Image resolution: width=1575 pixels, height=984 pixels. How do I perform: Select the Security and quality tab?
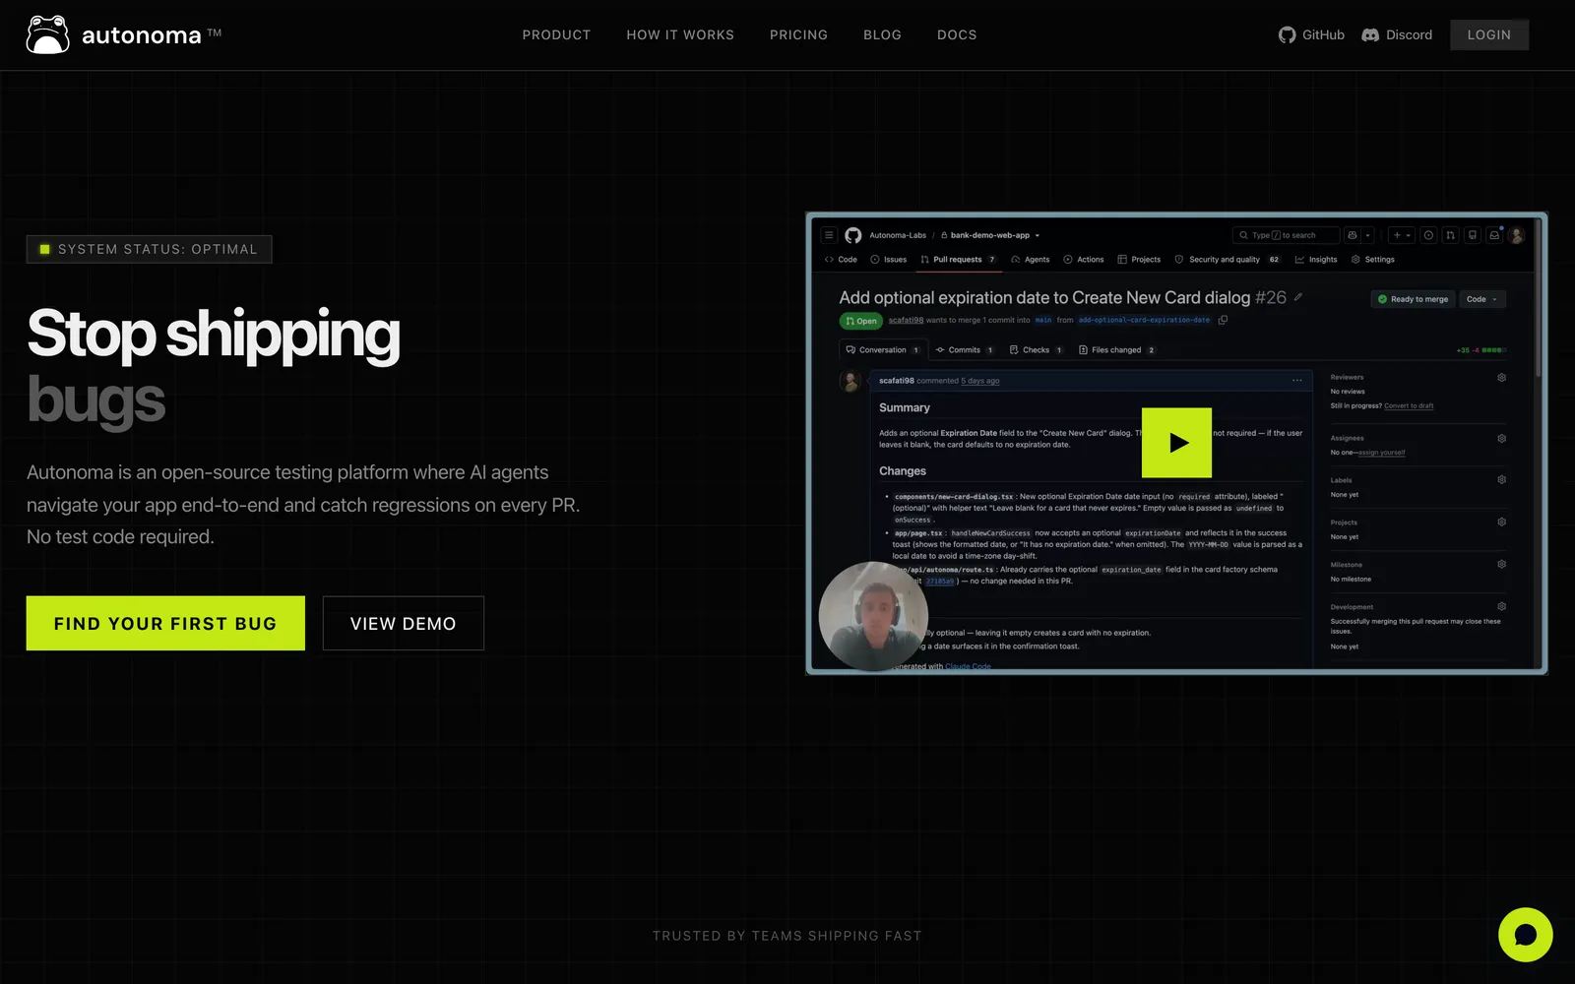pos(1227,260)
